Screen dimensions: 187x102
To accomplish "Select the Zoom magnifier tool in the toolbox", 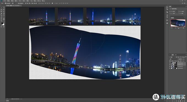I will [1, 21].
